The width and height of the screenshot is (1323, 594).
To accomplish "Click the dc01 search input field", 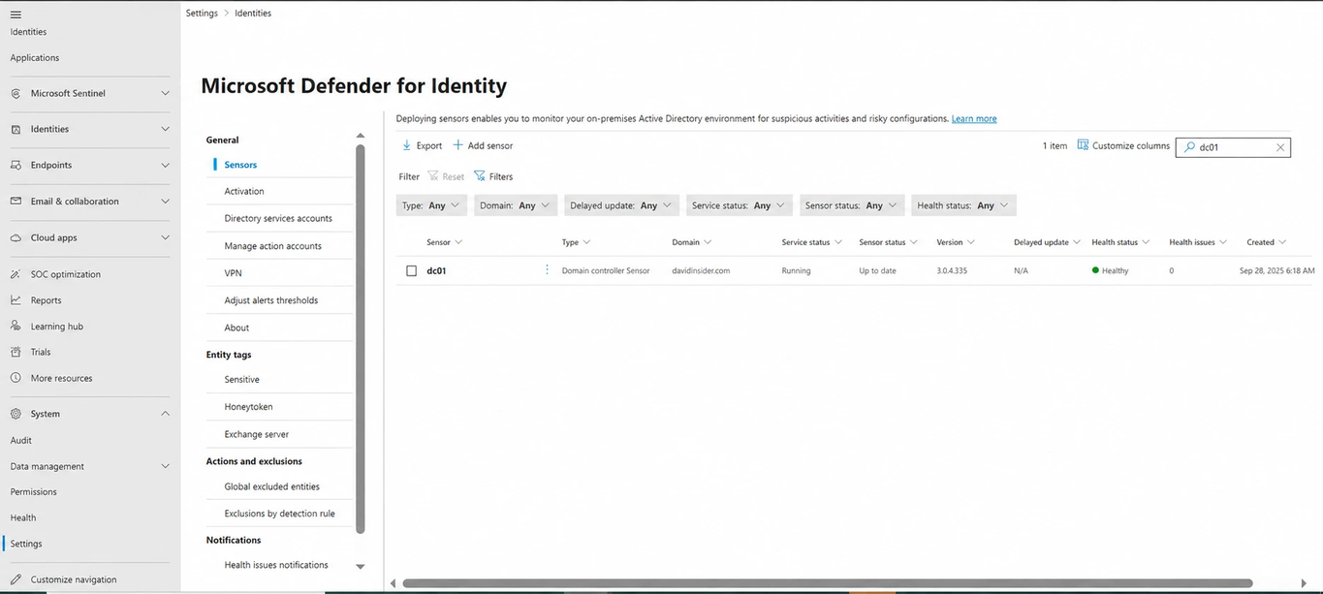I will (x=1233, y=147).
